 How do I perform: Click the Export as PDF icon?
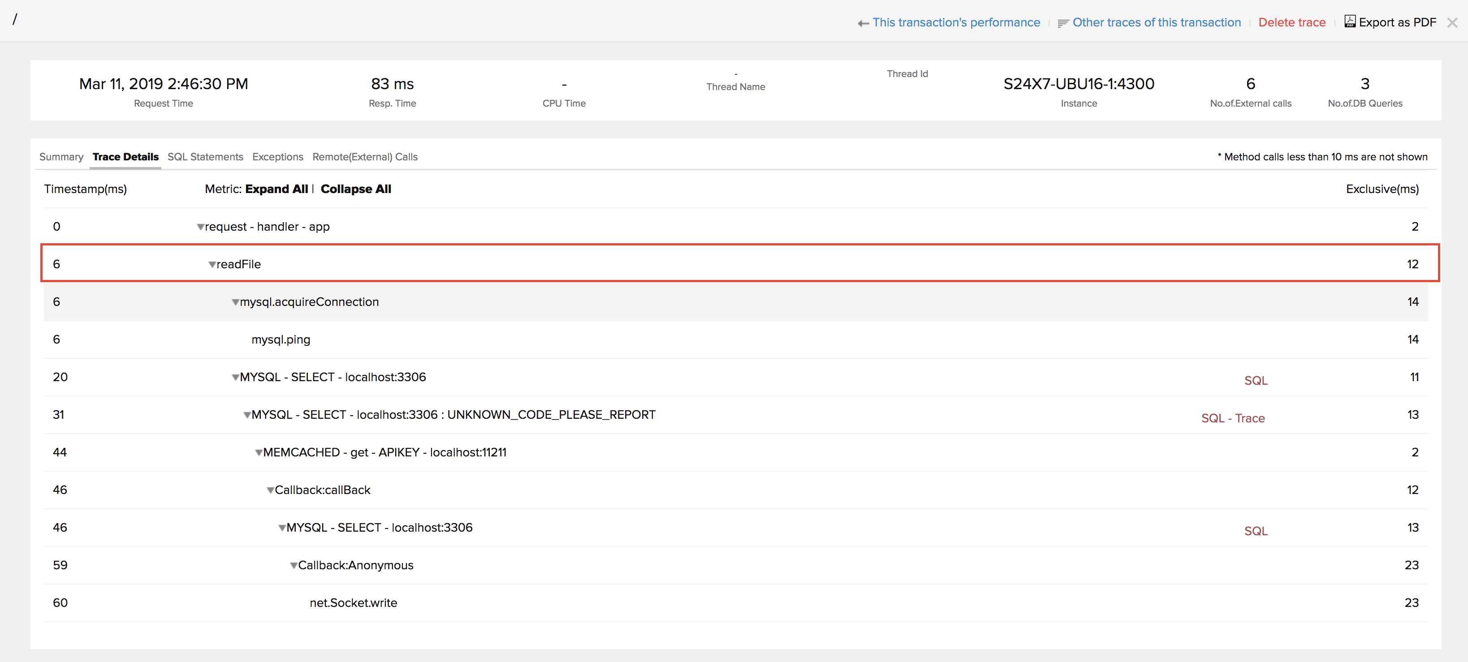[x=1349, y=21]
